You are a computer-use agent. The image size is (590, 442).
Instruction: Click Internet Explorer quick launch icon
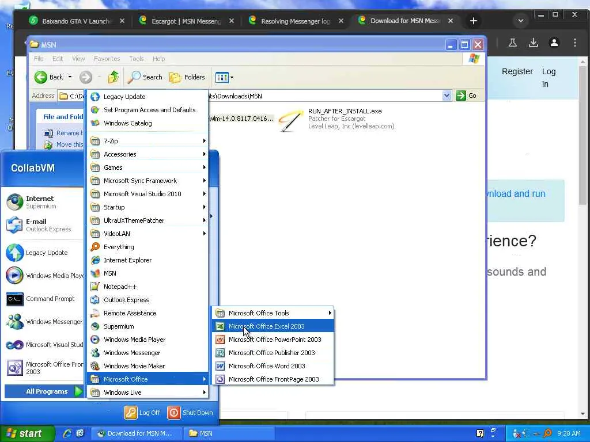[x=67, y=433]
